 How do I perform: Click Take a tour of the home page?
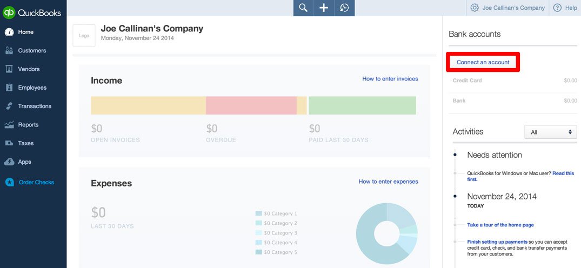pos(500,225)
